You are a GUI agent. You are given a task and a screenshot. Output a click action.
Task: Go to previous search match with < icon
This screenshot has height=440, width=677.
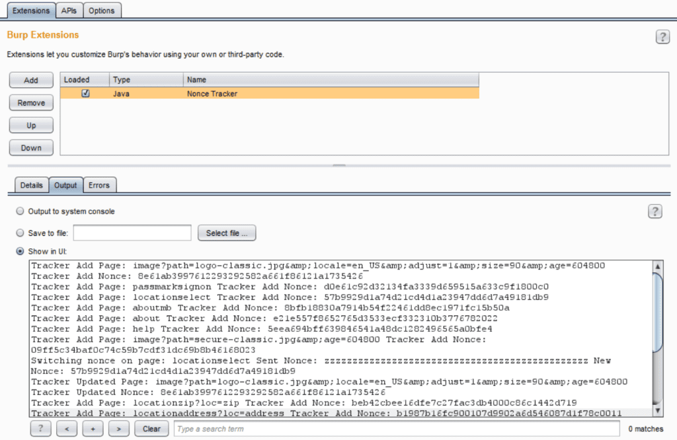pyautogui.click(x=66, y=428)
